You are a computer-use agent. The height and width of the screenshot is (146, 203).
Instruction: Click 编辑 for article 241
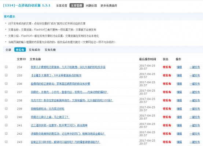click(x=179, y=125)
